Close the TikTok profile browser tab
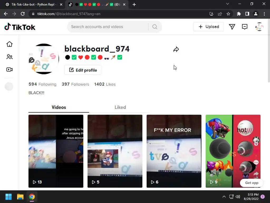The width and height of the screenshot is (270, 203). point(124,4)
